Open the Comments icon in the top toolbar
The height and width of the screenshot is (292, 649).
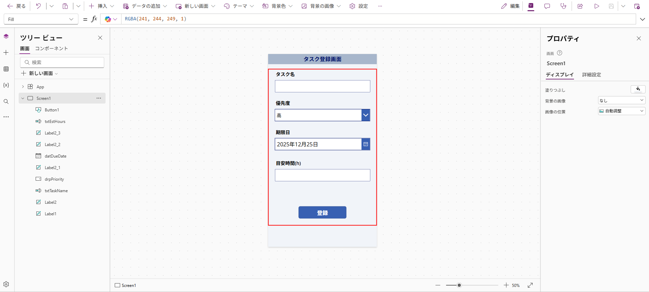coord(547,6)
